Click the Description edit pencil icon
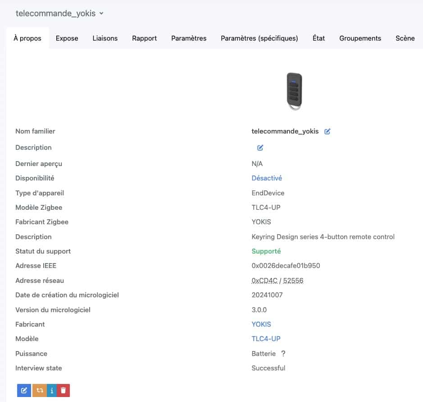 [x=260, y=148]
